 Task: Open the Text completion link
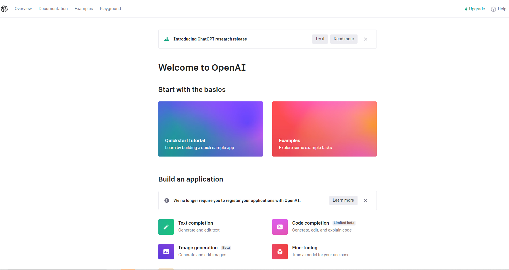click(x=196, y=223)
